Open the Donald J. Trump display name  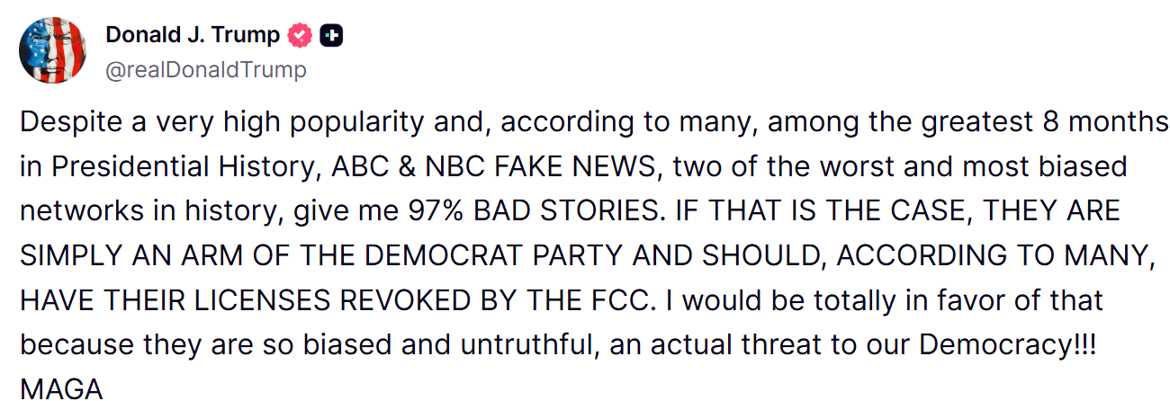click(192, 36)
